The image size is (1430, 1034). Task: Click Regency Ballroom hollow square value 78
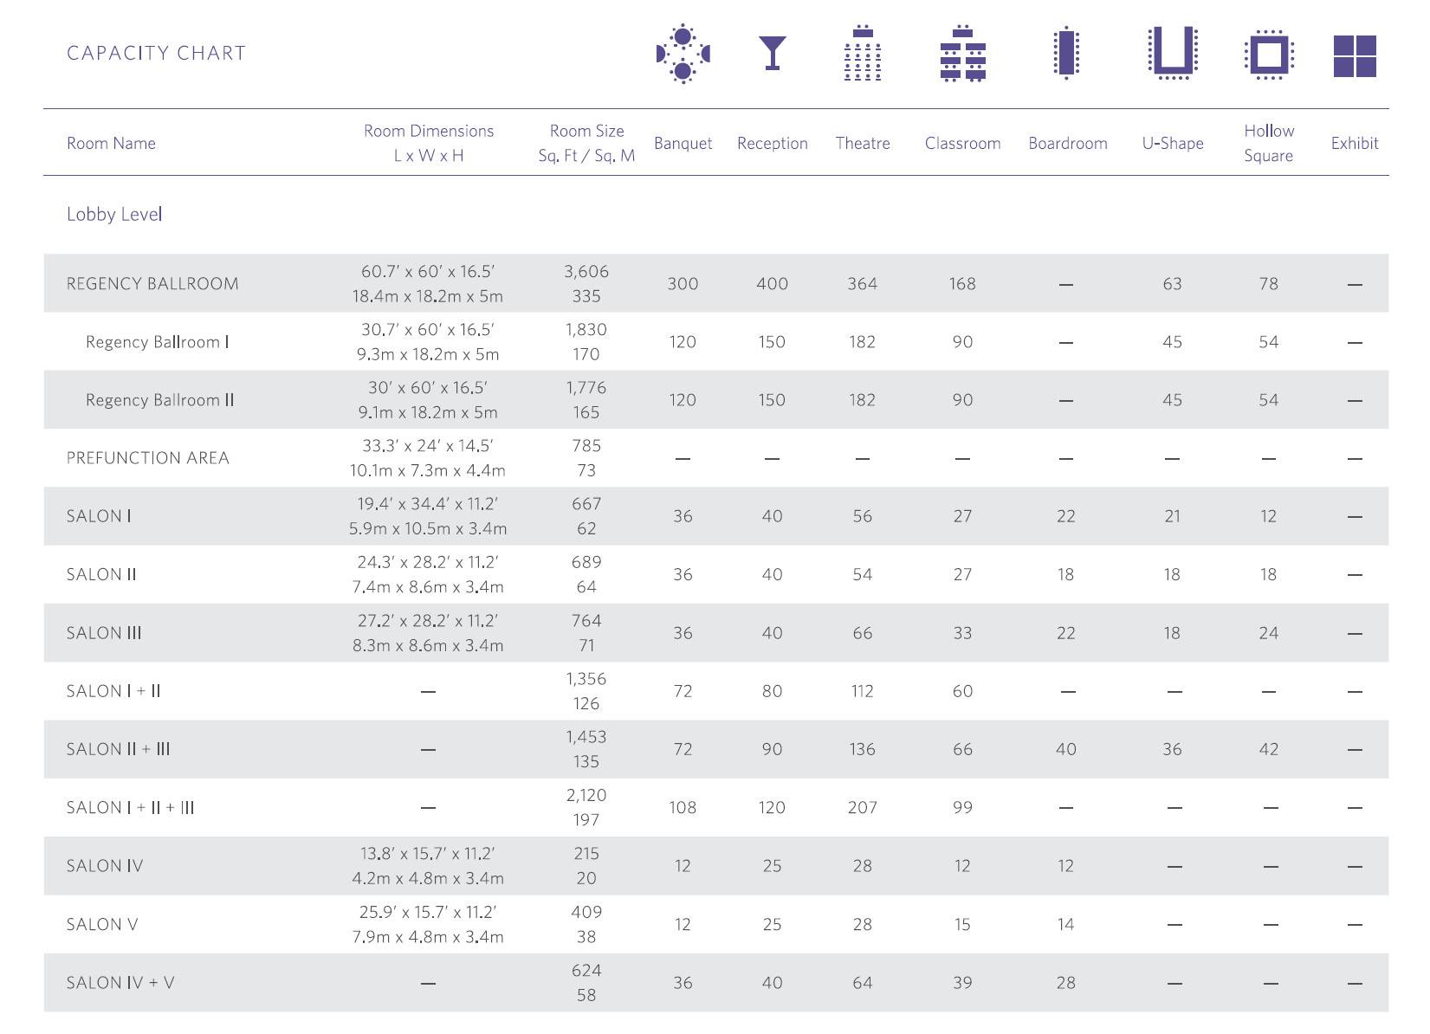click(x=1269, y=283)
